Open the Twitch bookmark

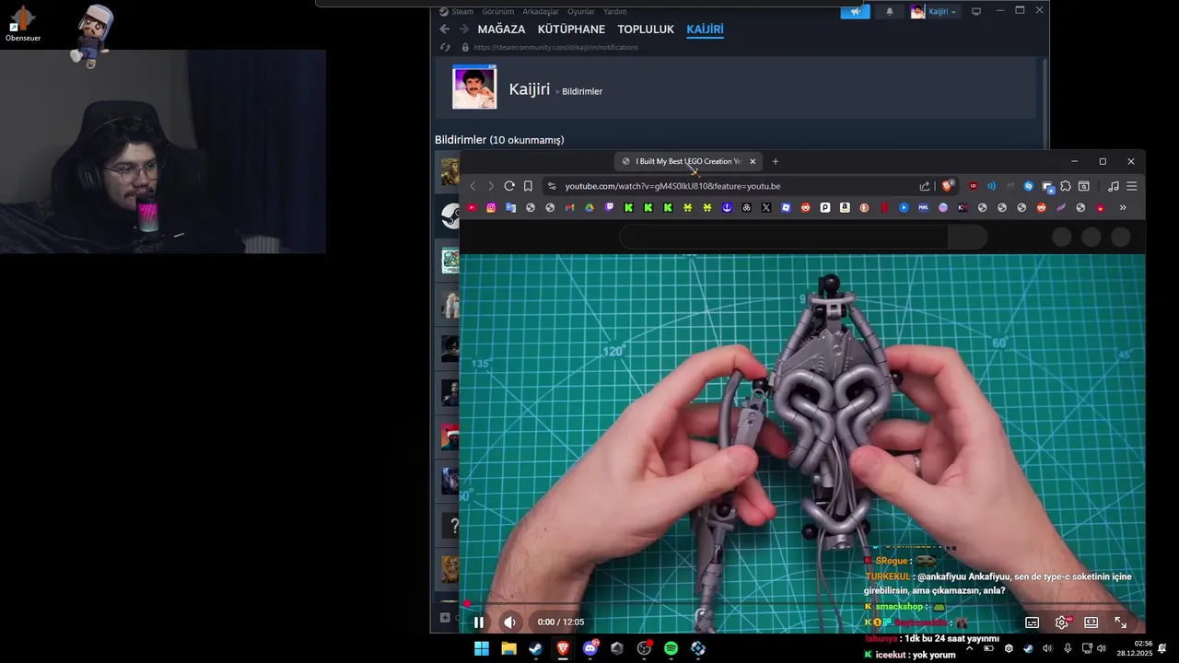pyautogui.click(x=609, y=208)
